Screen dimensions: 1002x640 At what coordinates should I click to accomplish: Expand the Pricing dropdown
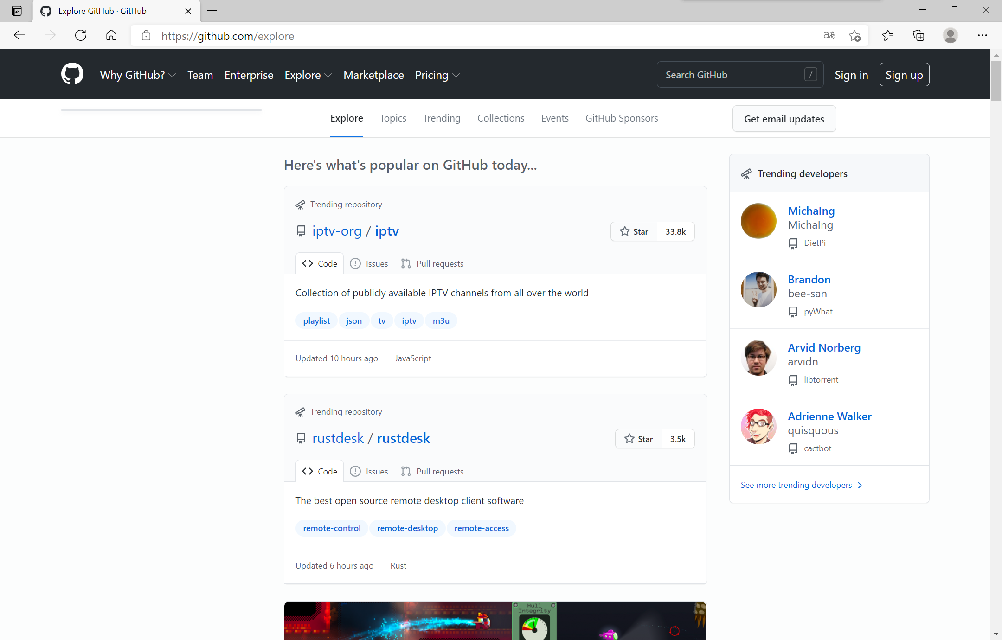point(437,75)
